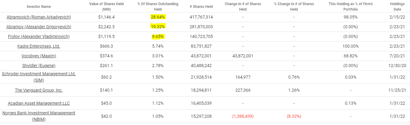410x125 pixels.
Task: Open Schroder Investment Management Ltd. link
Action: [x=39, y=77]
